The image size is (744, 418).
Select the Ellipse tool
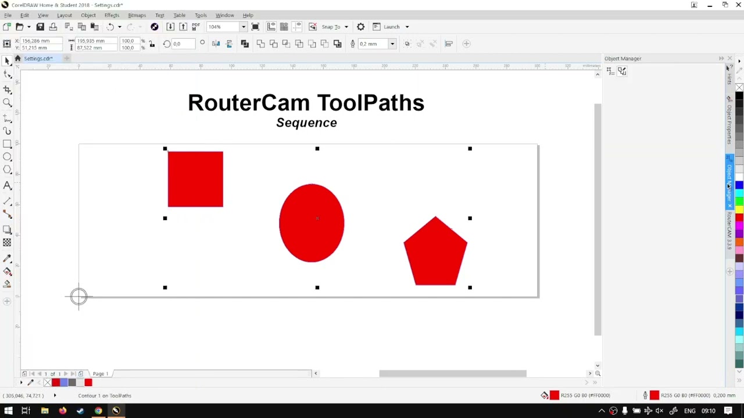(7, 157)
